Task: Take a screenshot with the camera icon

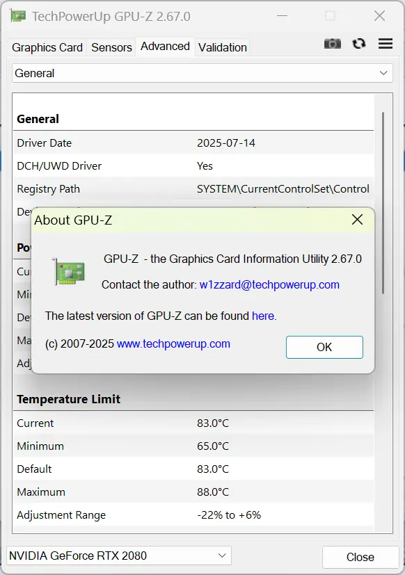Action: pyautogui.click(x=333, y=44)
